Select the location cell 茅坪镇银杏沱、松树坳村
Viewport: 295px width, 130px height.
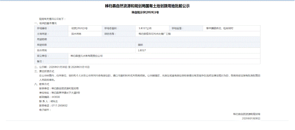pyautogui.click(x=220, y=28)
